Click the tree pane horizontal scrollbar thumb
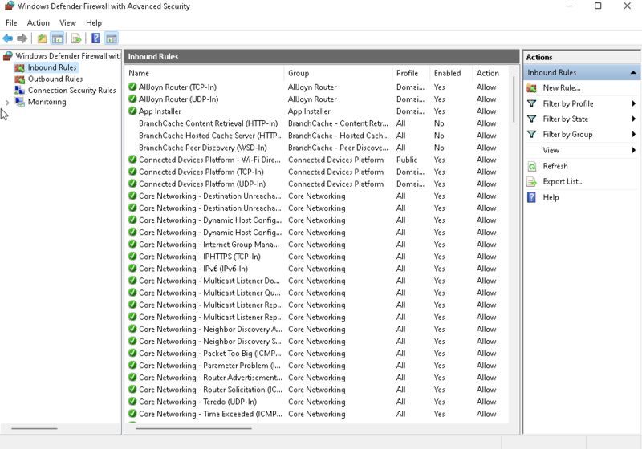642x449 pixels. pos(35,428)
